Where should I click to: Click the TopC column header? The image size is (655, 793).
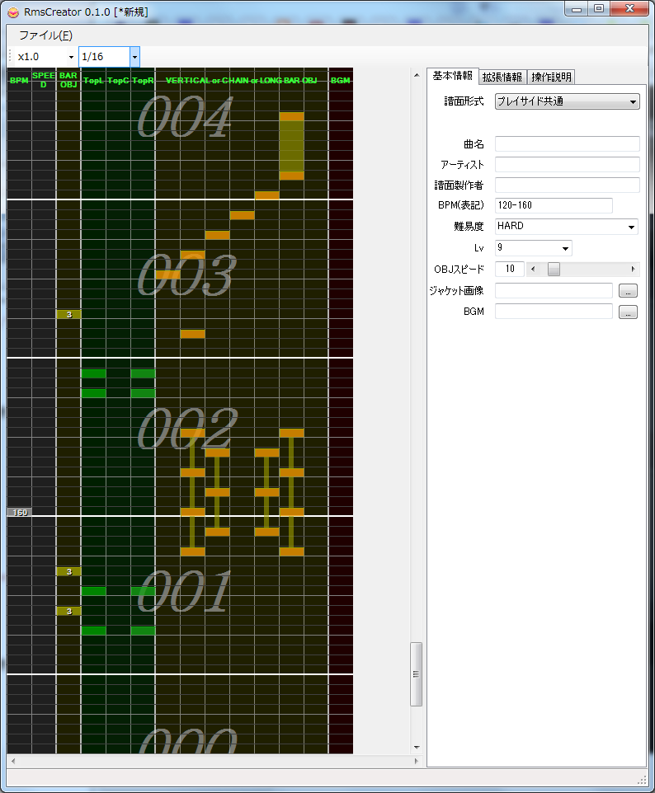coord(119,81)
